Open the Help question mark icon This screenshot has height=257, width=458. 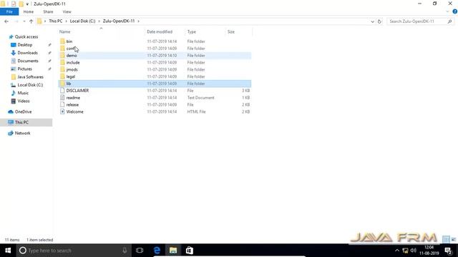[455, 11]
